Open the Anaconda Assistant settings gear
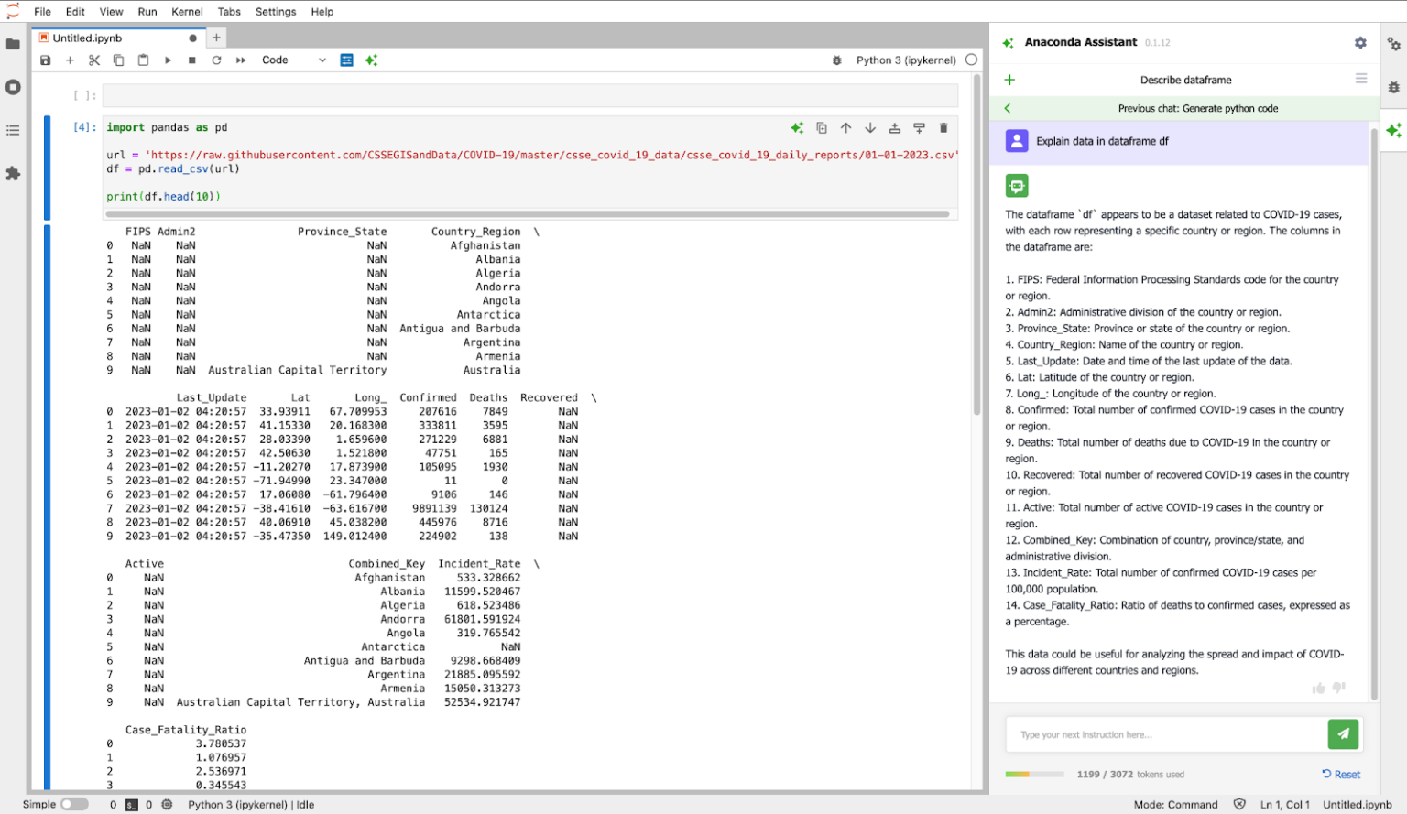The width and height of the screenshot is (1407, 814). coord(1360,42)
